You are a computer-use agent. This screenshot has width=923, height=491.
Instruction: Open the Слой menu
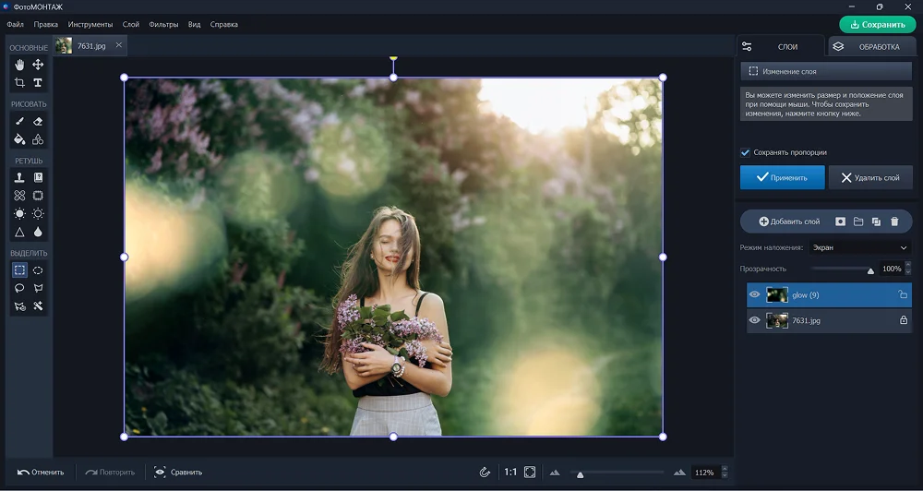click(x=131, y=24)
